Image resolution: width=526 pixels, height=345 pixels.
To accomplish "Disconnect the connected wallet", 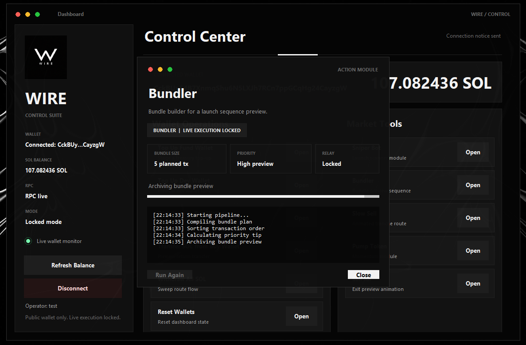I will pyautogui.click(x=73, y=288).
